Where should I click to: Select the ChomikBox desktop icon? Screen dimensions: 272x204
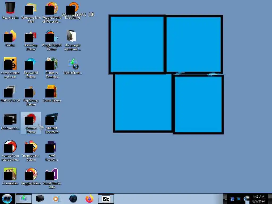pyautogui.click(x=10, y=176)
